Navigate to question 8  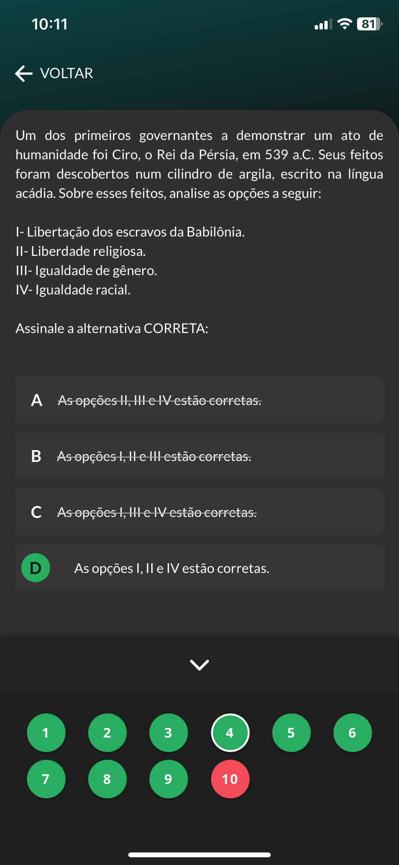(x=107, y=779)
